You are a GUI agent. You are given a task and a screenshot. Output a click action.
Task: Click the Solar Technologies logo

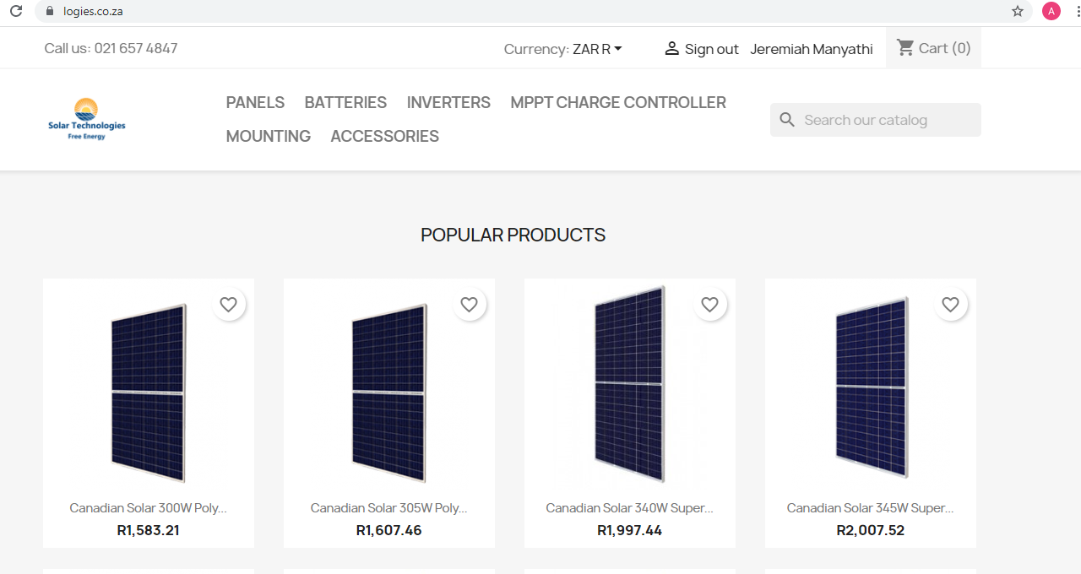[x=86, y=119]
